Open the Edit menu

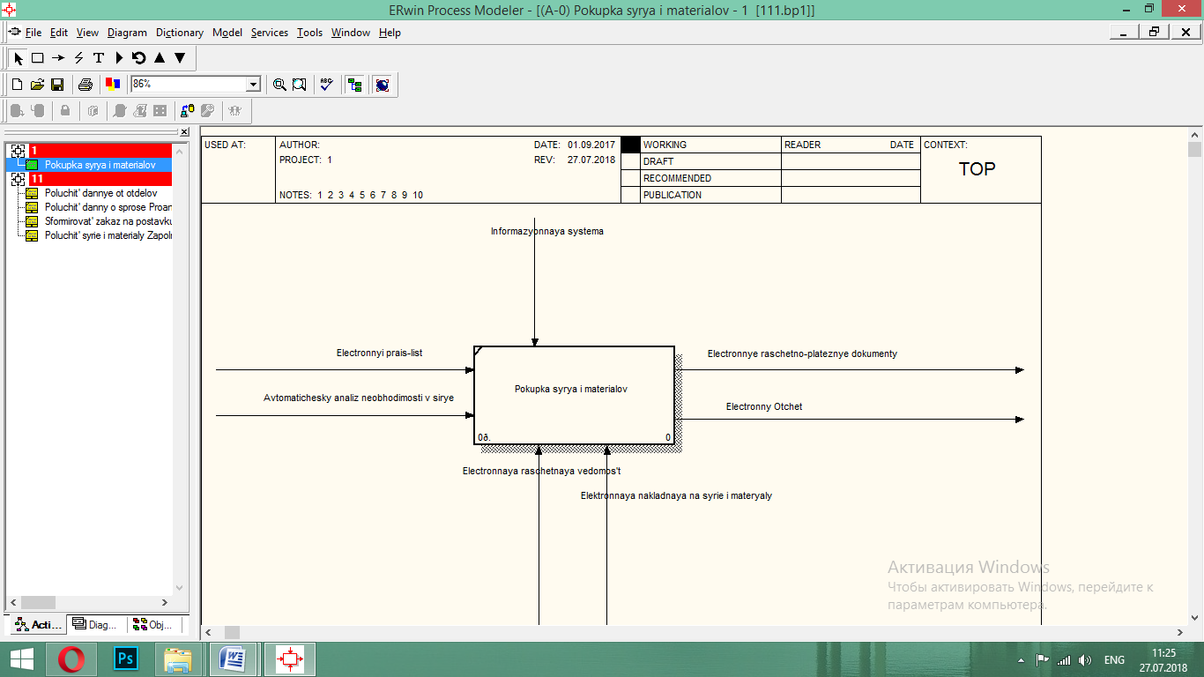59,33
